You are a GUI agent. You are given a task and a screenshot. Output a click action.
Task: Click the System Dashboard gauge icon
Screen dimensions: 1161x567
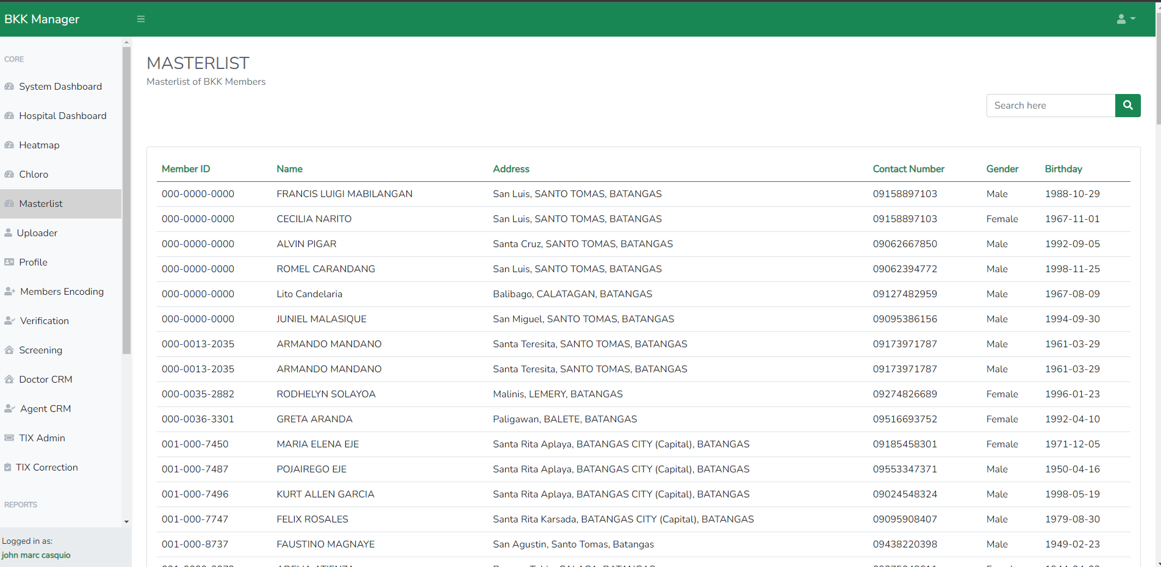click(x=9, y=87)
